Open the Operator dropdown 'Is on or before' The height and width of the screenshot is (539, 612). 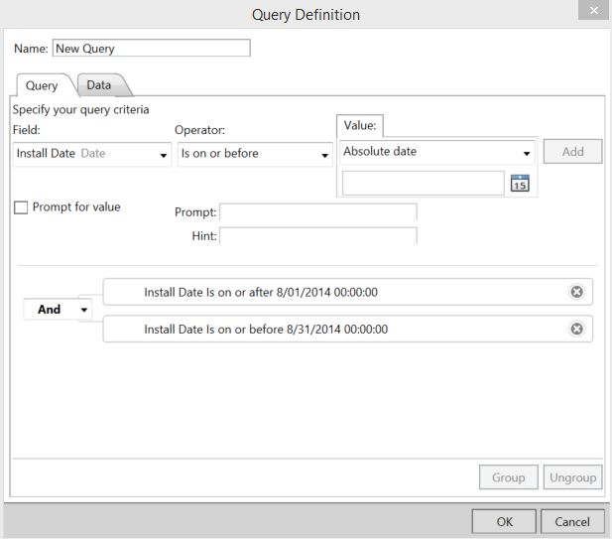255,154
